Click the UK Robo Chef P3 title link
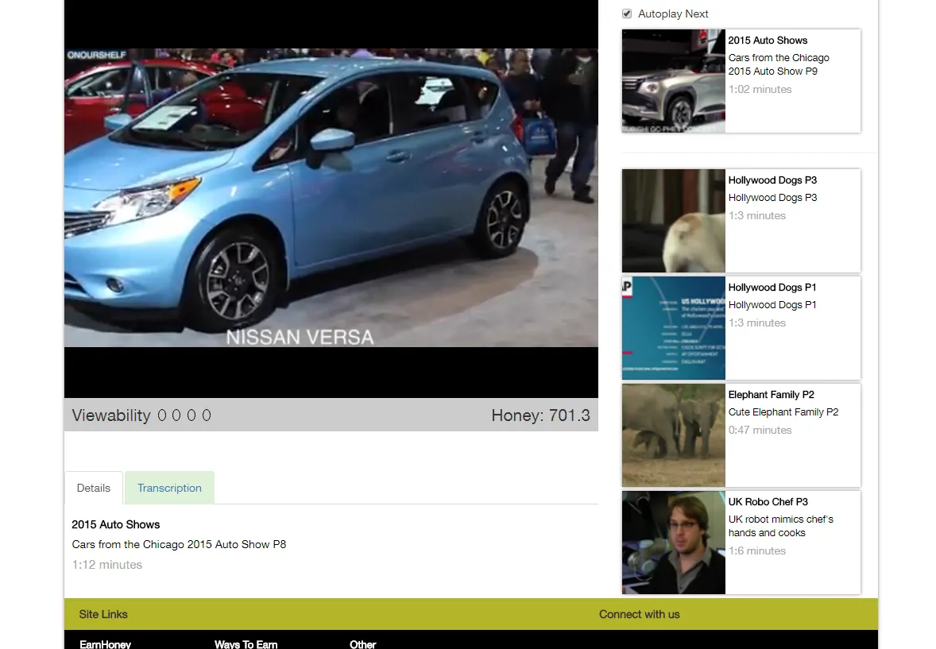 pos(768,501)
